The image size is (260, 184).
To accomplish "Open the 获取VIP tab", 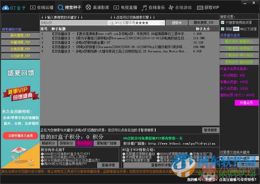I will pos(208,7).
